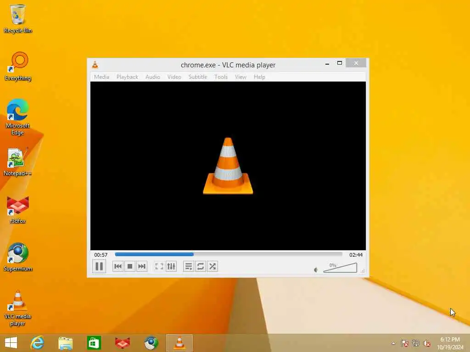Open system volume tray icon
The height and width of the screenshot is (352, 470).
tap(426, 343)
